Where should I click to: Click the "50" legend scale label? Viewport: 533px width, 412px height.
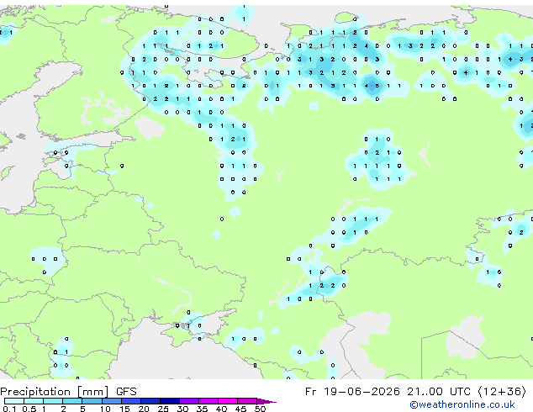pyautogui.click(x=260, y=409)
